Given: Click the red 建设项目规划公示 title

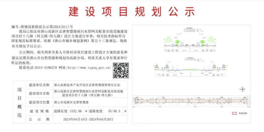Looking at the screenshot, I should 132,12.
